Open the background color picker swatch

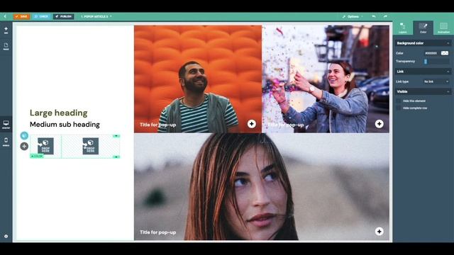click(x=445, y=53)
